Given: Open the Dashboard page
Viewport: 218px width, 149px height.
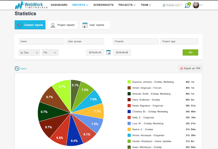Looking at the screenshot, I should 59,5.
